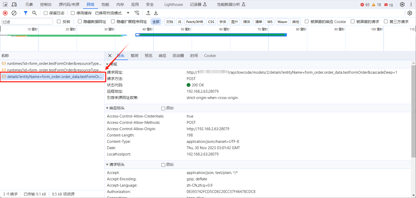Open network conditions wifi icon

click(137, 13)
